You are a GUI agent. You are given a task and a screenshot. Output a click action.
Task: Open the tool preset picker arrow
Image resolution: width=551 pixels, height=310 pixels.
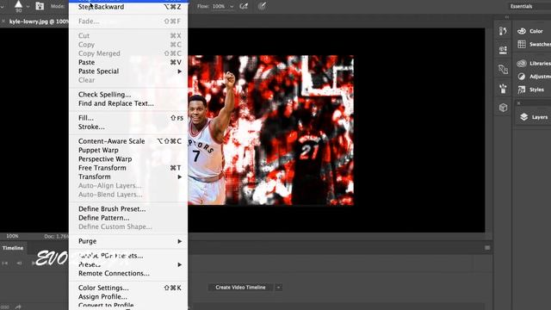3,6
